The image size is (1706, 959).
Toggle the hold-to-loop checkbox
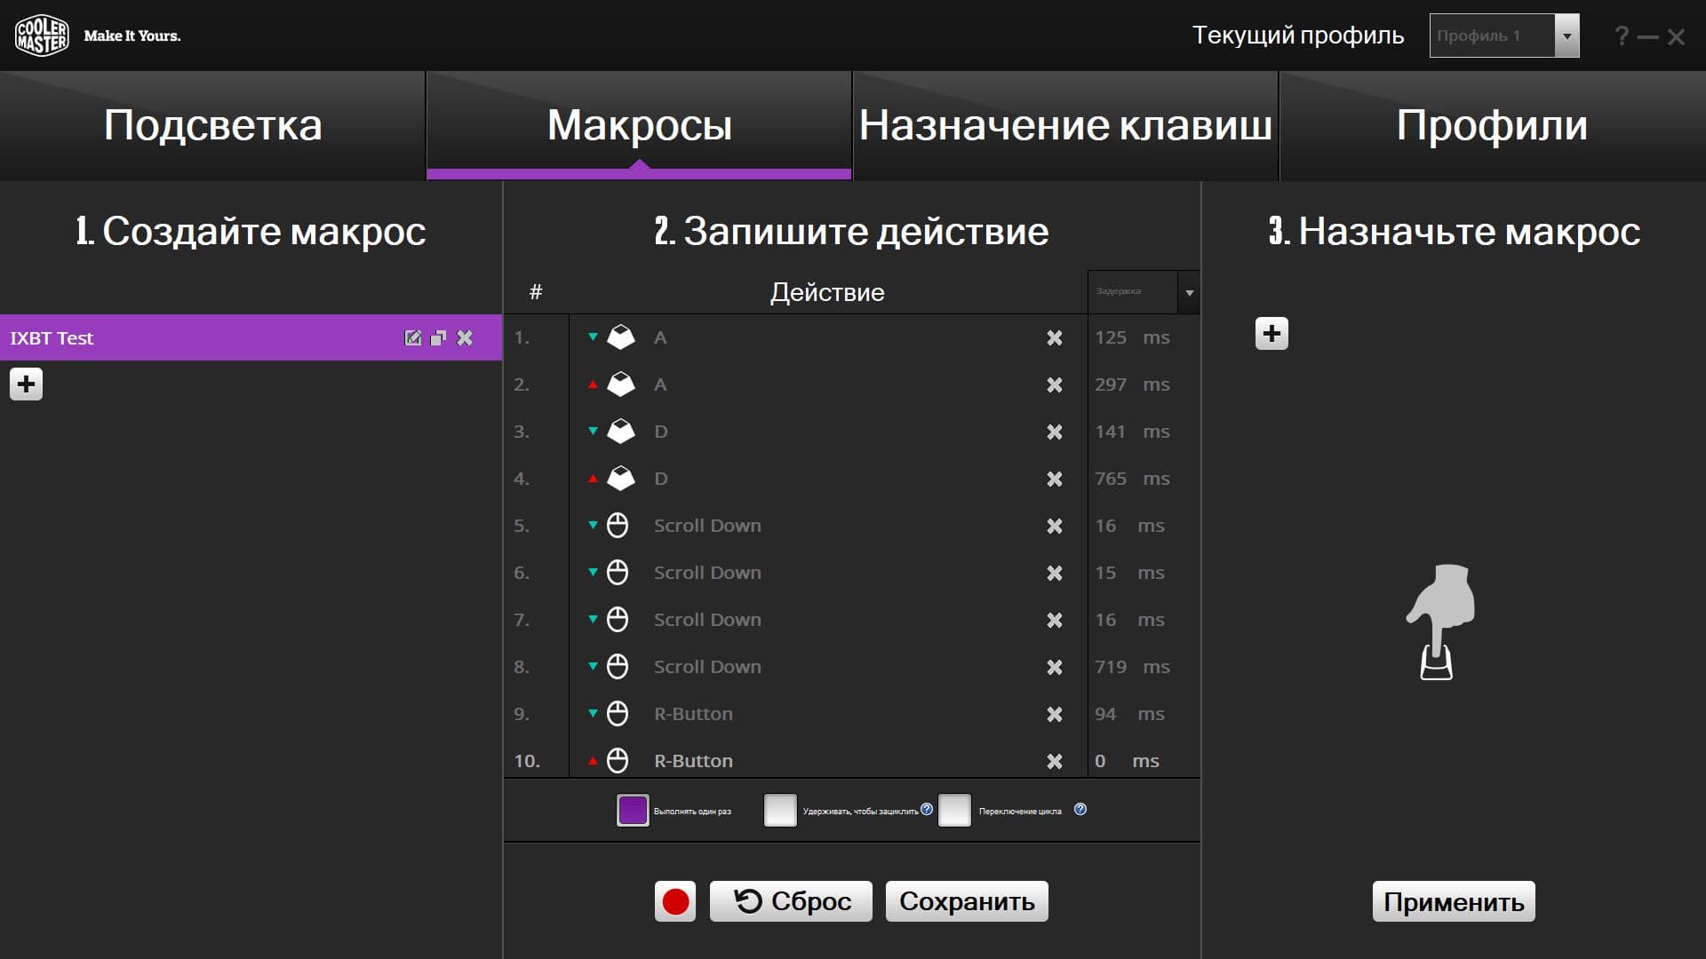click(x=780, y=810)
